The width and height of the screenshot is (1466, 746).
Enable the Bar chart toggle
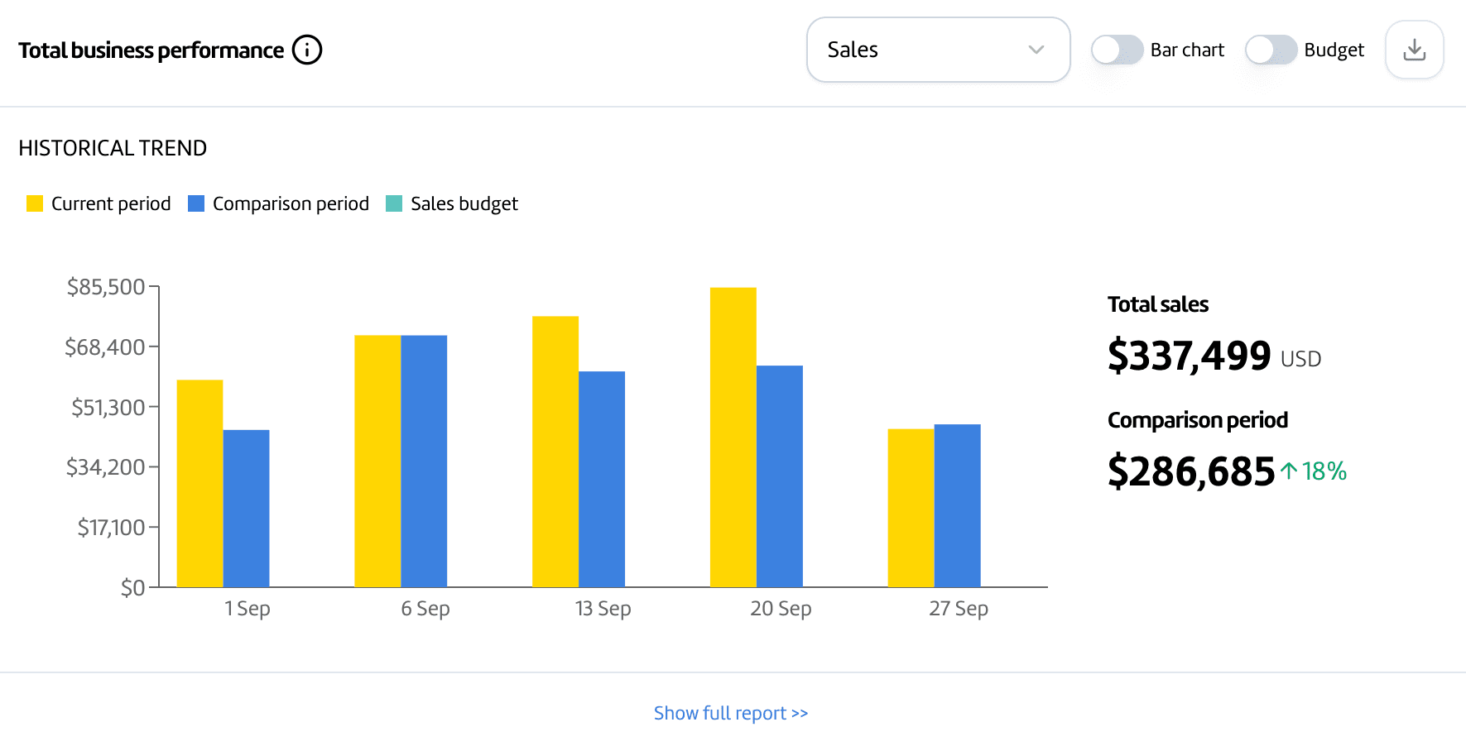pyautogui.click(x=1116, y=50)
